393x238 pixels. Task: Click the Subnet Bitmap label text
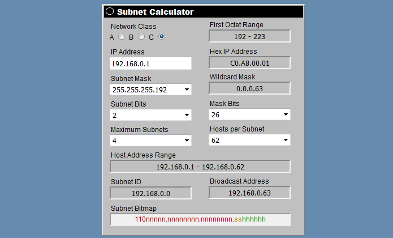133,209
